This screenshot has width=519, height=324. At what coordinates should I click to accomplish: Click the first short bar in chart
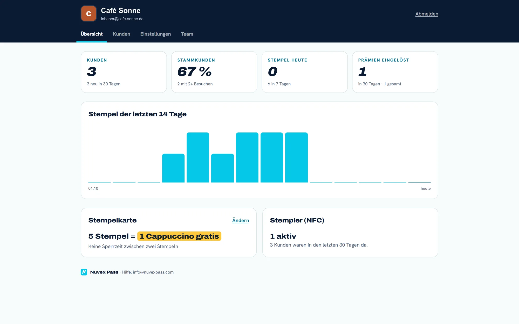click(x=173, y=168)
